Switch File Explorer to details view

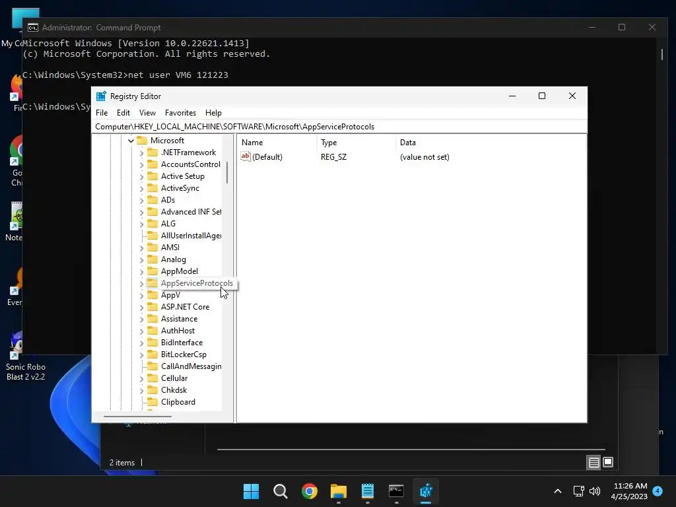click(x=593, y=463)
